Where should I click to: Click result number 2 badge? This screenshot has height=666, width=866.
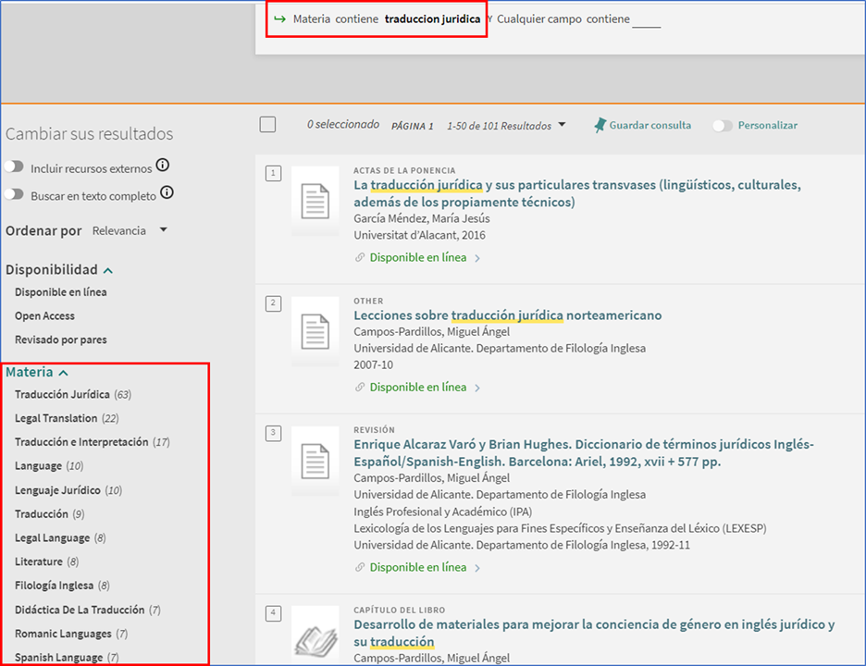click(x=273, y=302)
